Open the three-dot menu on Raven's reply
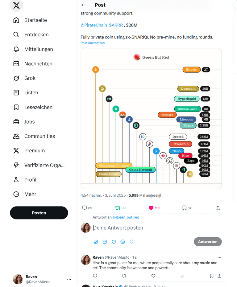The image size is (237, 287). (x=219, y=257)
